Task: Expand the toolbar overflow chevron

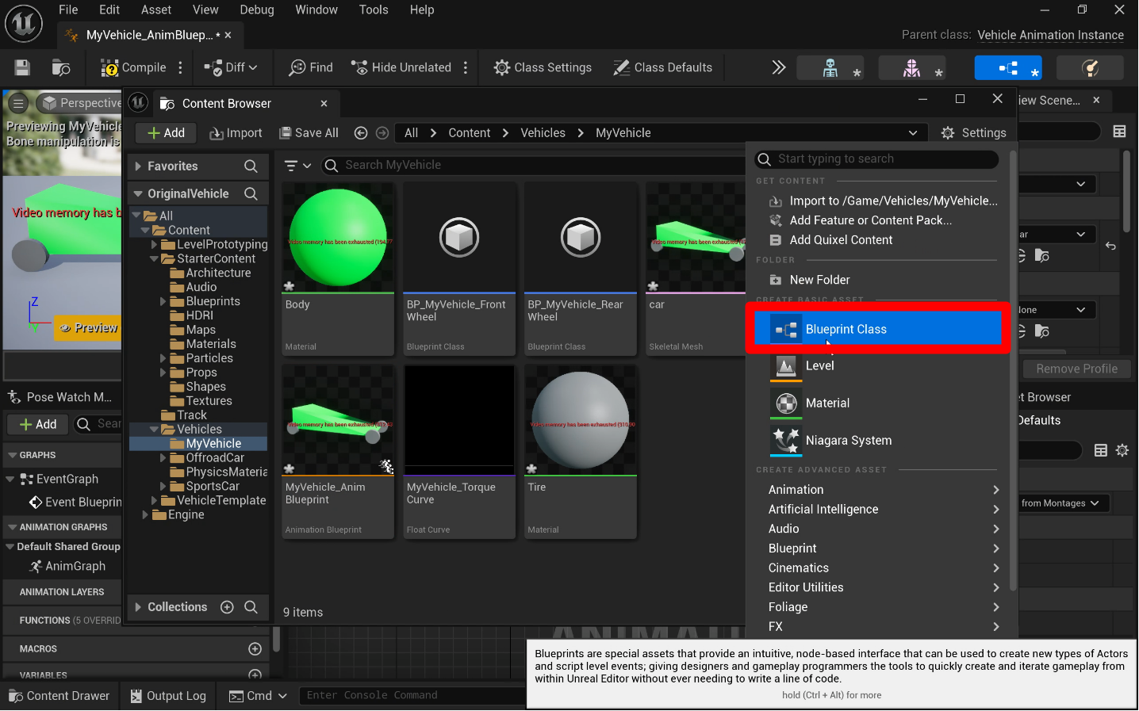Action: [x=779, y=67]
